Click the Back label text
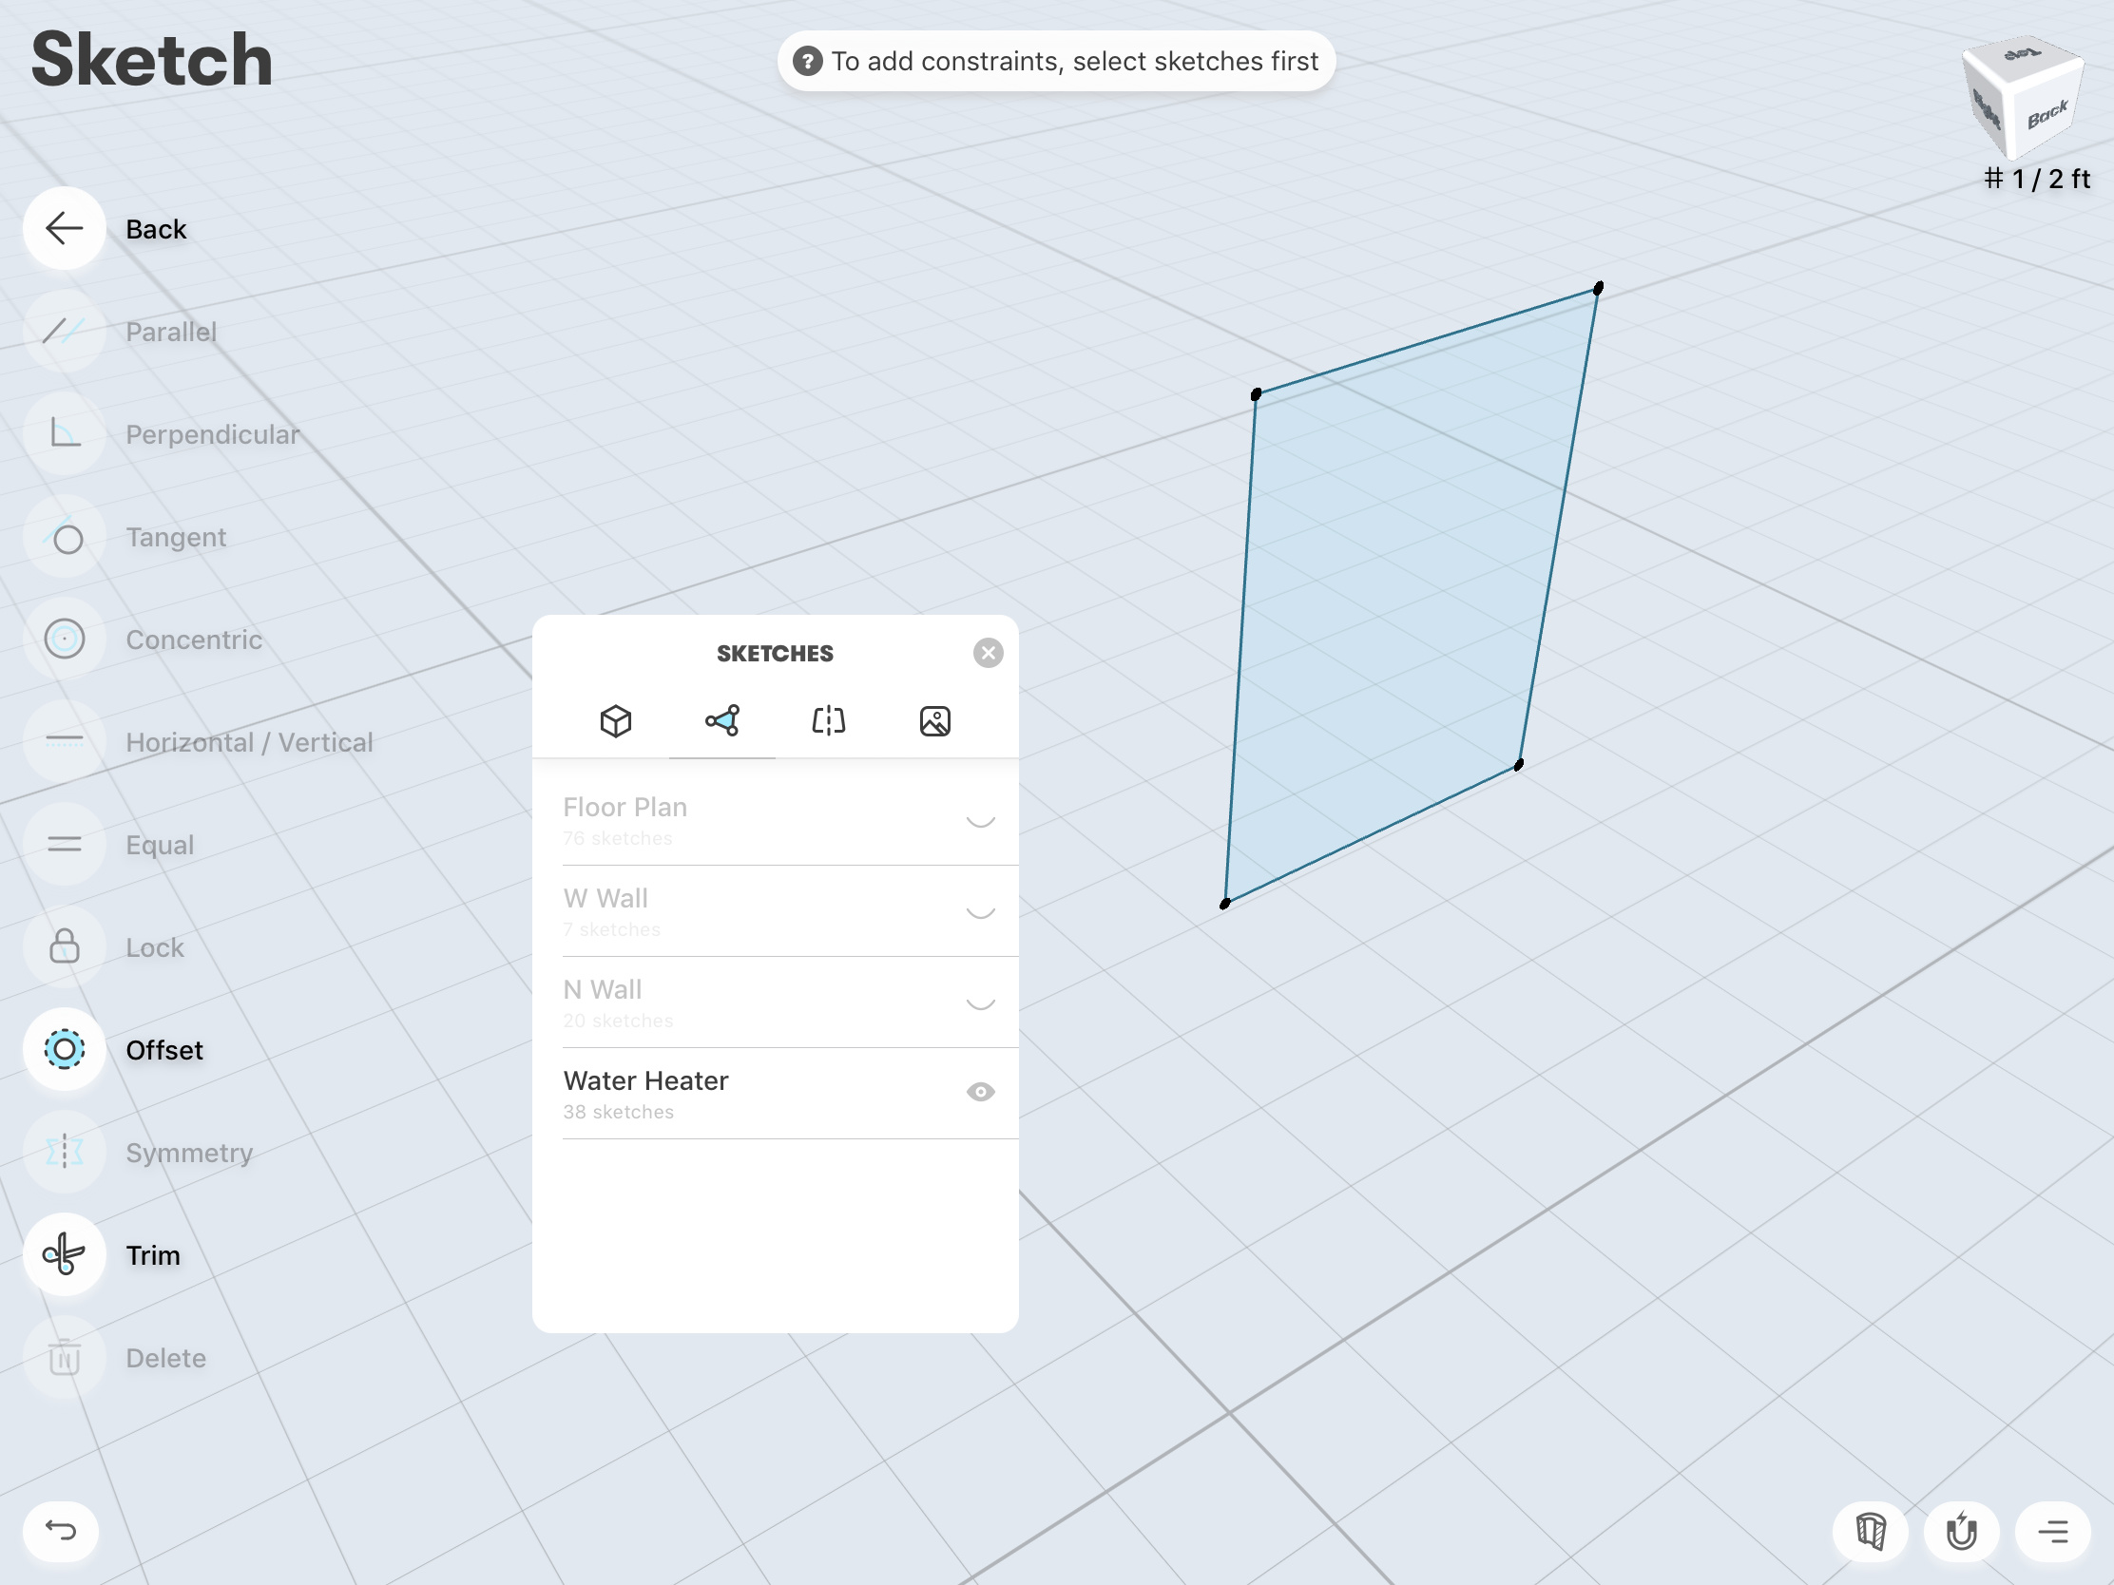Viewport: 2114px width, 1585px height. pyautogui.click(x=156, y=229)
